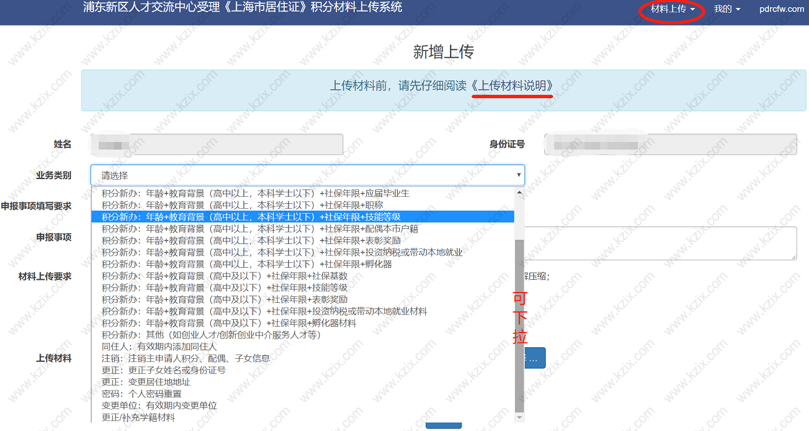Click the 浦东新区人才交流中心 system title
Viewport: 809px width, 431px height.
(x=242, y=8)
